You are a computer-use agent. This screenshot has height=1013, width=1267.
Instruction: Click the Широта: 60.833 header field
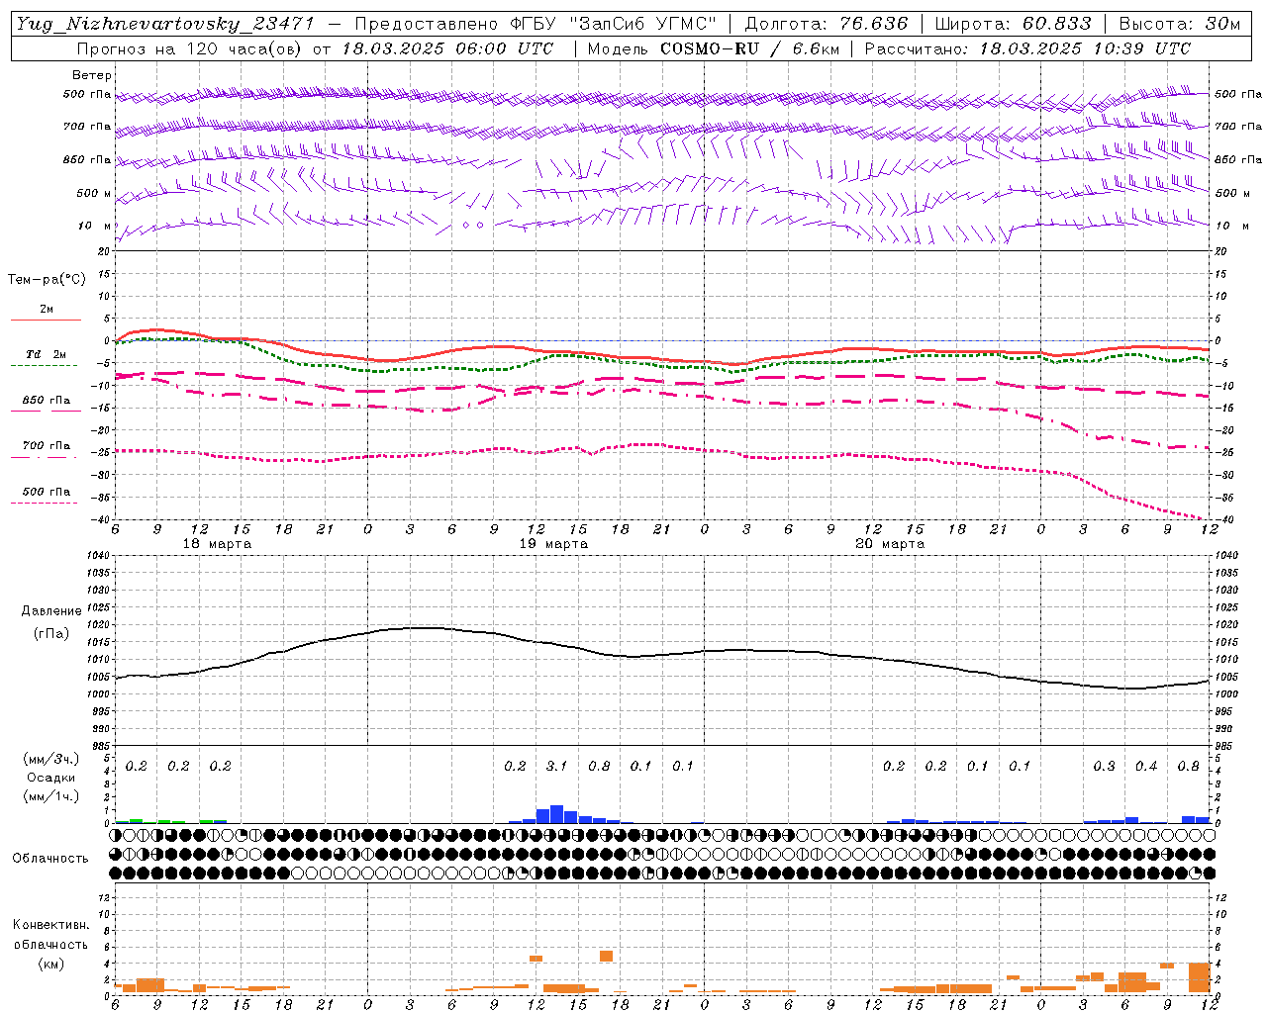coord(1013,24)
